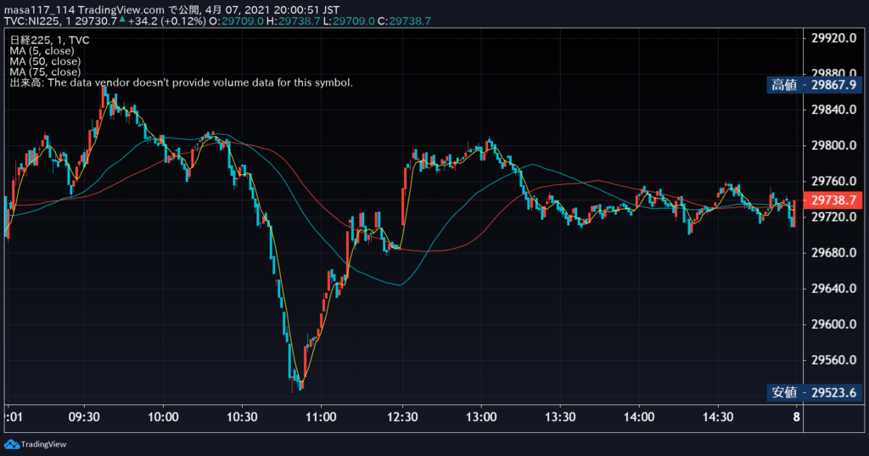This screenshot has width=869, height=456.
Task: Click the TradingView brand text link
Action: (x=43, y=444)
